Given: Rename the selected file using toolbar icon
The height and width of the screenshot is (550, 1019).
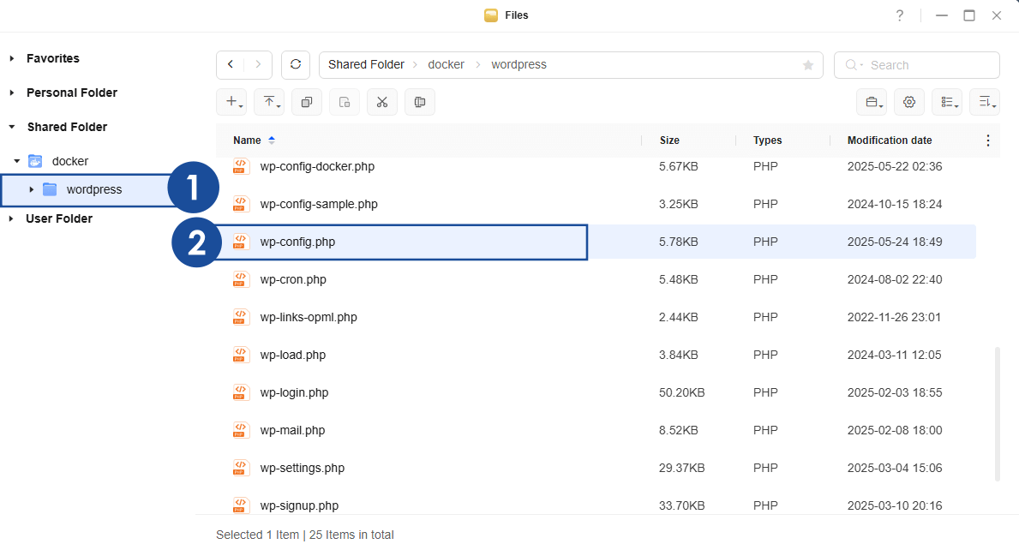Looking at the screenshot, I should [x=420, y=102].
